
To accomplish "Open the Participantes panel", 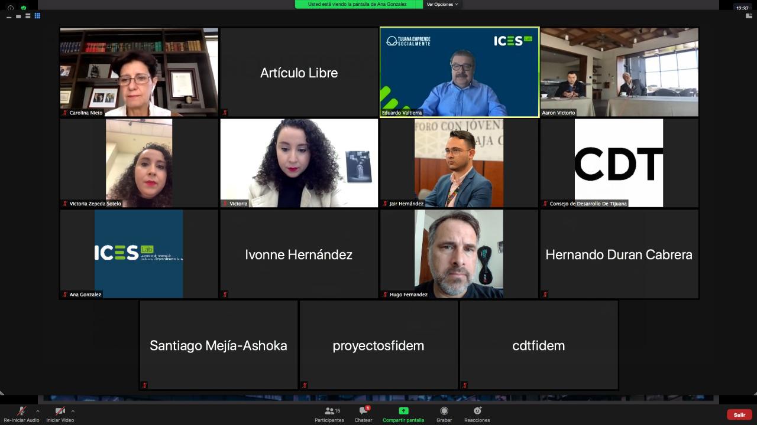I will pyautogui.click(x=329, y=411).
